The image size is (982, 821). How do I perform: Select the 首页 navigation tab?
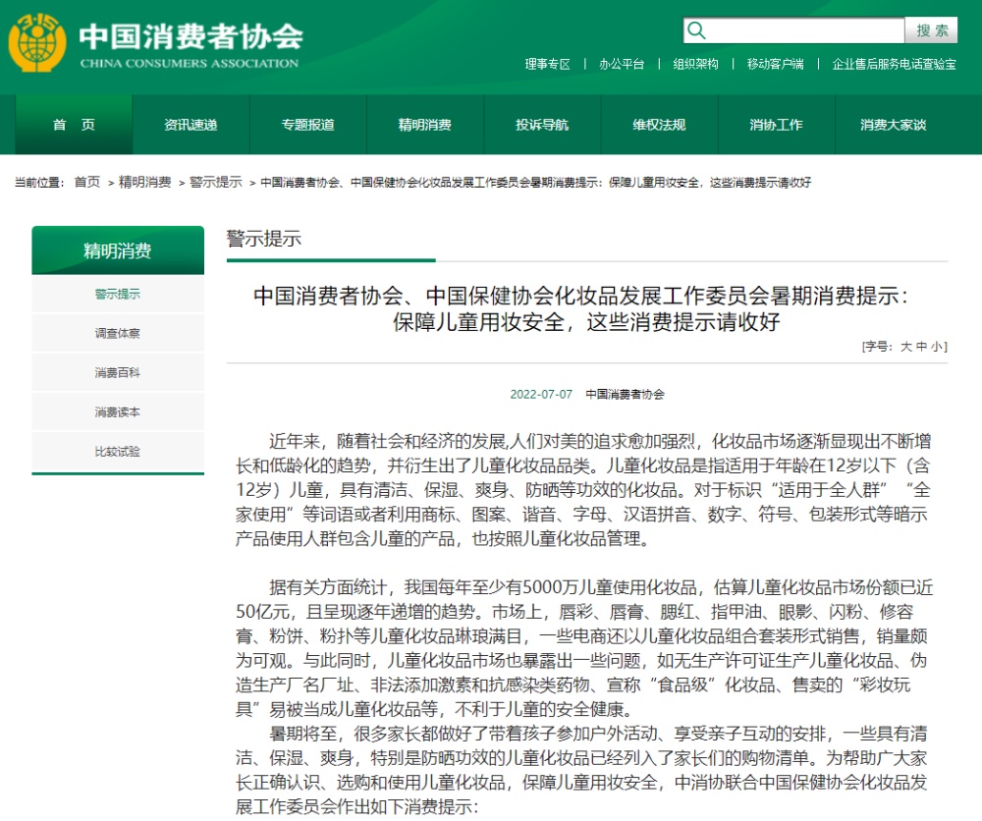point(74,125)
